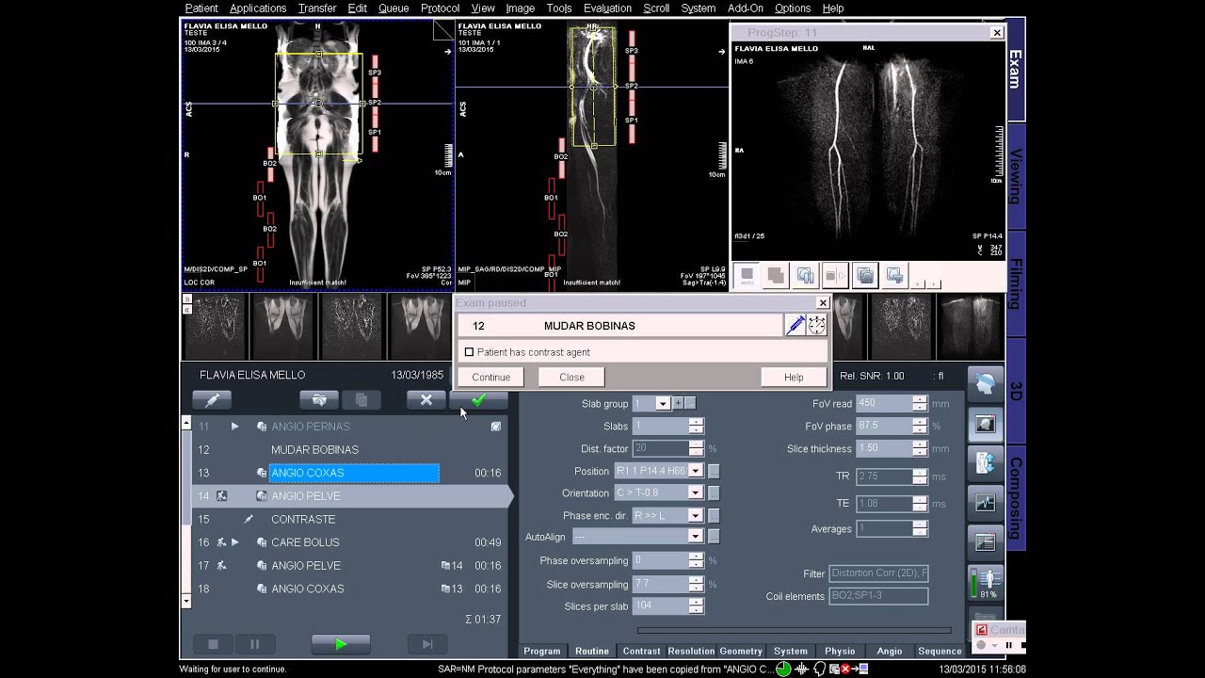Click the physiological signal waveform sidebar icon

[986, 503]
